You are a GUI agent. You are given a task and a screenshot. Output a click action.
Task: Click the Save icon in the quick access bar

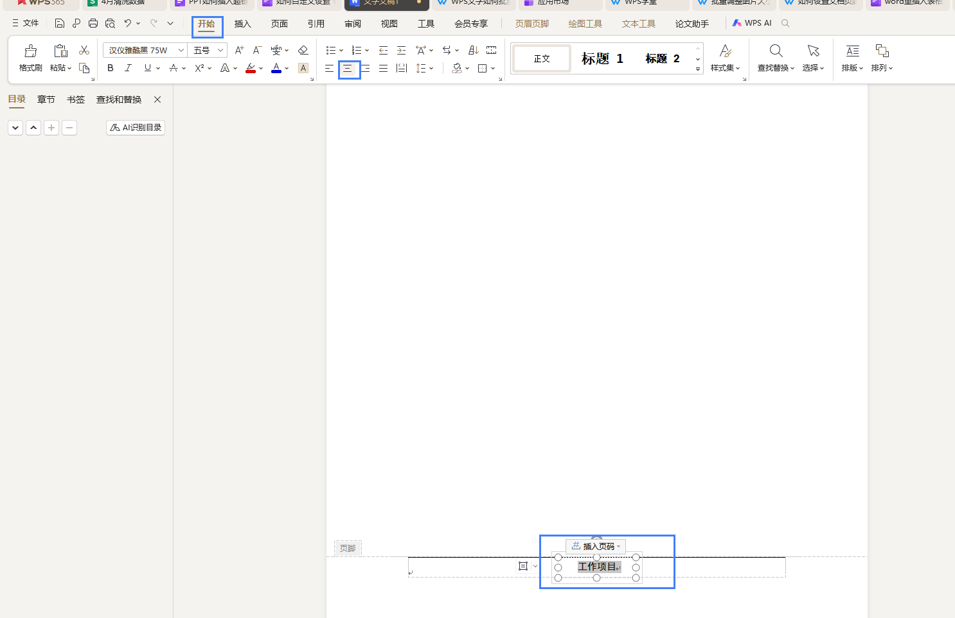pyautogui.click(x=59, y=23)
